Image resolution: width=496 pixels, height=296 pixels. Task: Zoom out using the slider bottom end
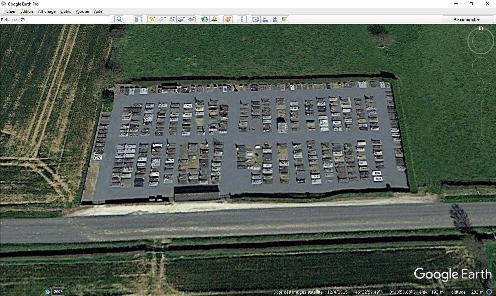pos(481,139)
